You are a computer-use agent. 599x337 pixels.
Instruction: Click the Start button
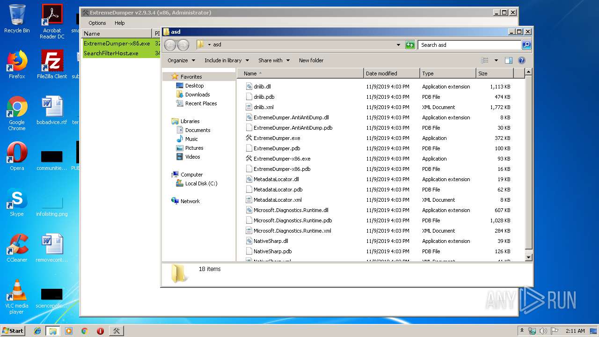13,331
